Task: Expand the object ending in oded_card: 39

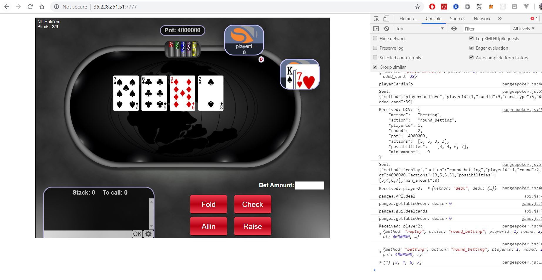Action: (381, 74)
